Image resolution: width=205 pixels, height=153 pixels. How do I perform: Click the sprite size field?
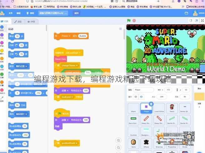point(162,97)
